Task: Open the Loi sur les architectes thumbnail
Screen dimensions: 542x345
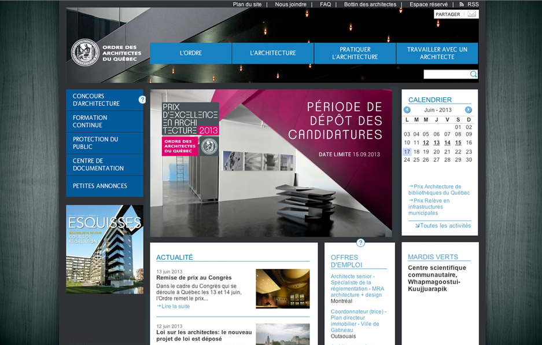Action: (x=283, y=334)
